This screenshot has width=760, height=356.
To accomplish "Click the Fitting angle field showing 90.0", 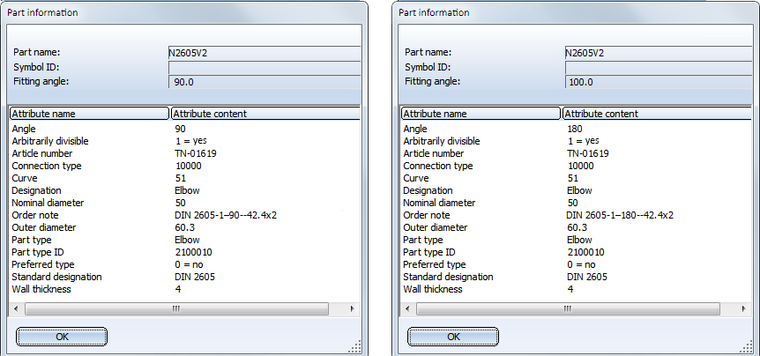I will click(x=264, y=82).
